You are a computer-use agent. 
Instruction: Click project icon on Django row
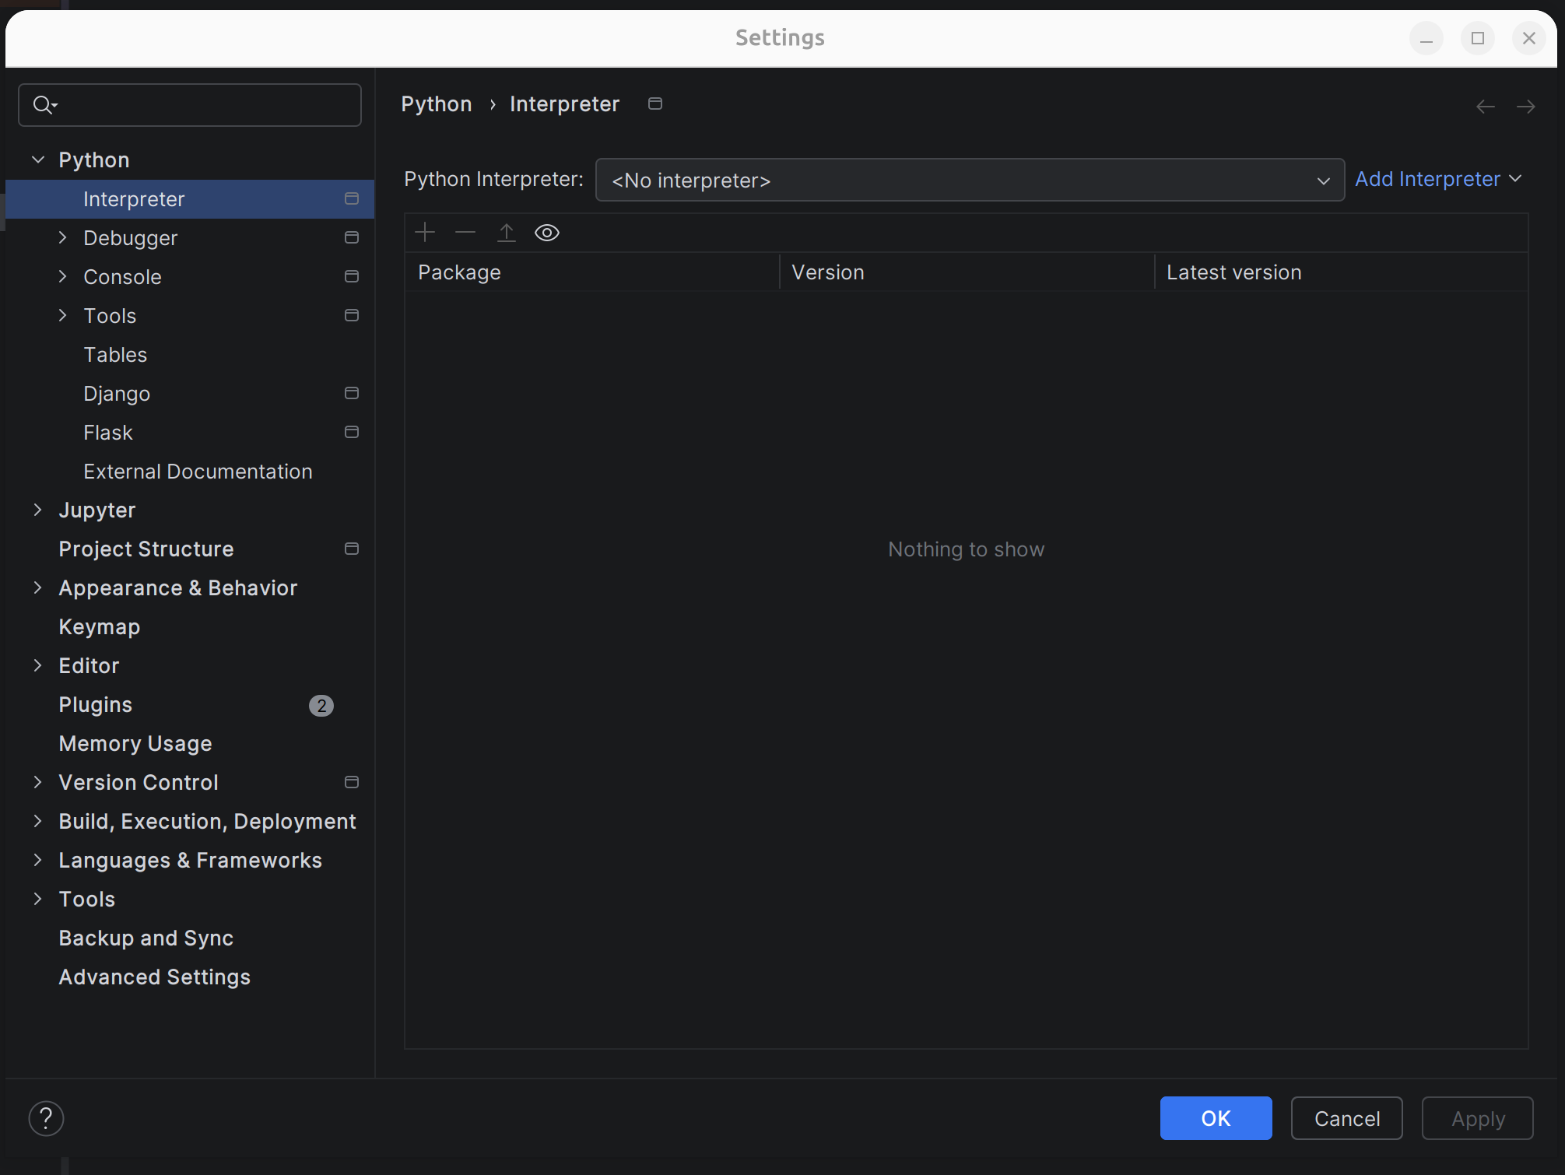point(352,393)
